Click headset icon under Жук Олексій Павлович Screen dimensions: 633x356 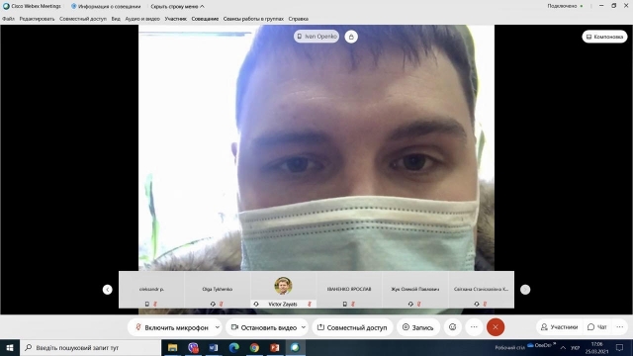[410, 304]
